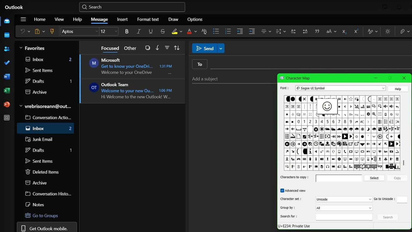Viewport: 412px width, 232px height.
Task: Undo the last action
Action: click(23, 31)
